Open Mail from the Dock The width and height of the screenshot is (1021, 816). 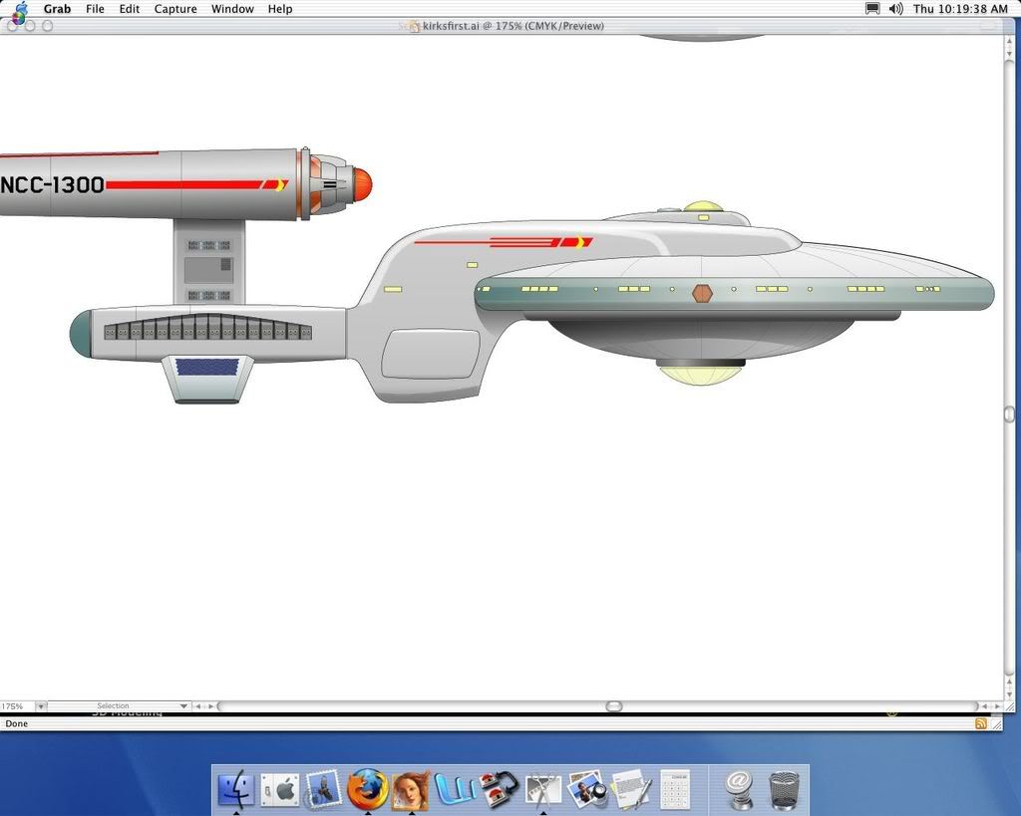pos(323,789)
